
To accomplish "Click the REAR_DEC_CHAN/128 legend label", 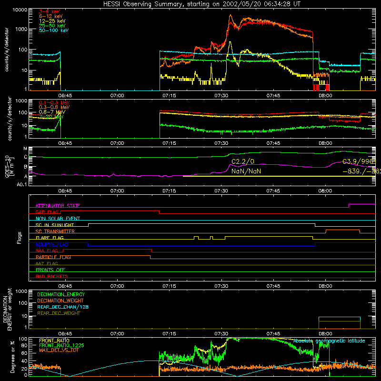I will point(63,307).
